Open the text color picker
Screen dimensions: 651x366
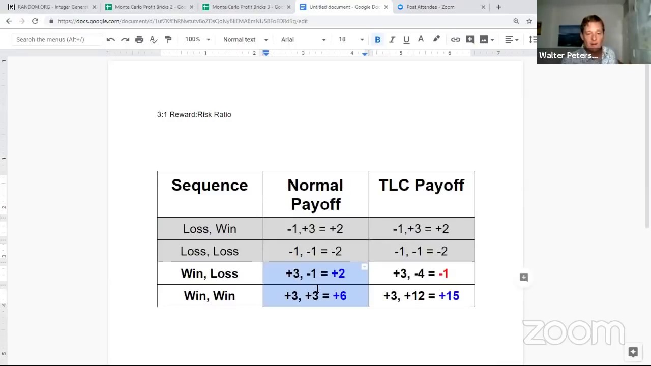(x=421, y=39)
